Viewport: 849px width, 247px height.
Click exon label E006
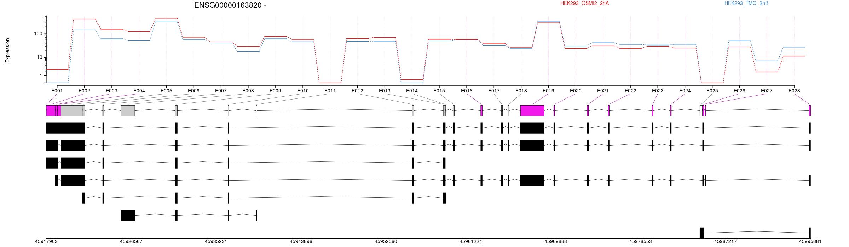(194, 91)
